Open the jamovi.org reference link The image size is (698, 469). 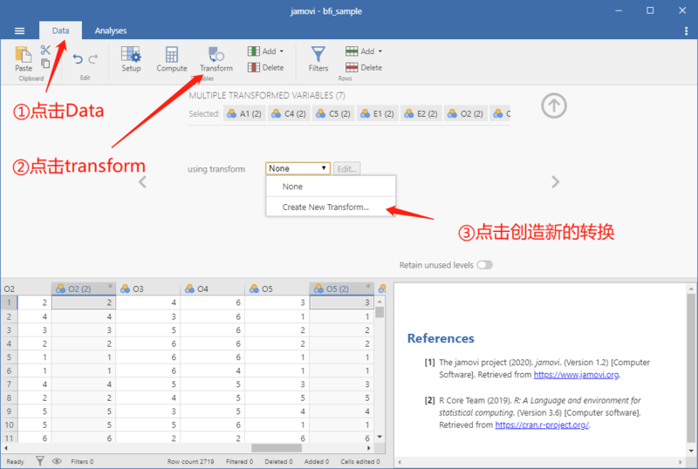(576, 375)
